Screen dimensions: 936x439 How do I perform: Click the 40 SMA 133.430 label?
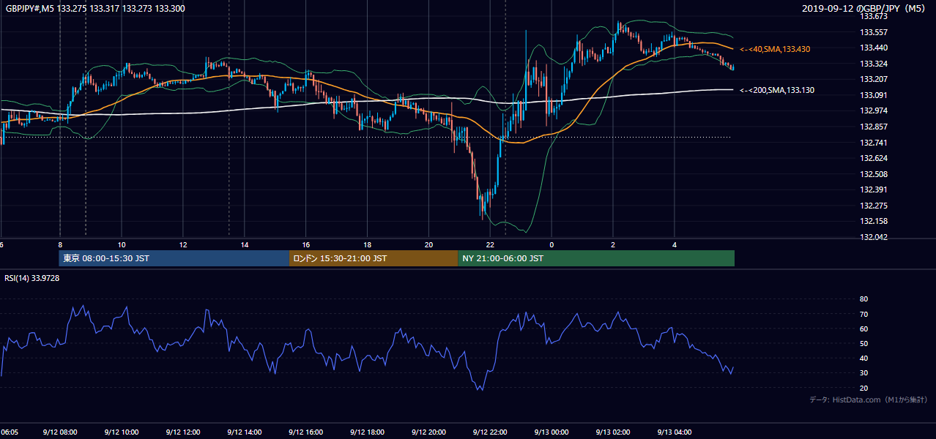coord(775,49)
